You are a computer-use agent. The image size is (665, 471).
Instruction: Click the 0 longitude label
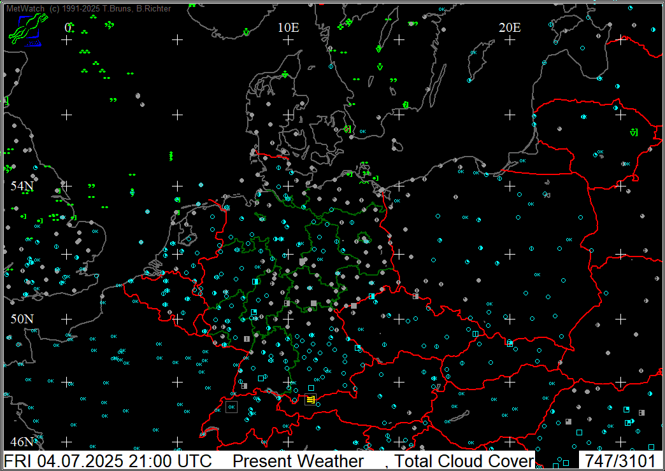point(68,27)
